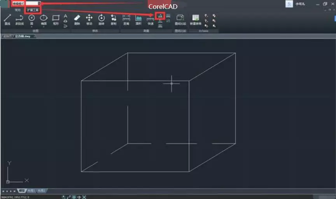Expand the dropdown arrow under 椭圆
Image resolution: width=336 pixels, height=199 pixels.
point(44,27)
